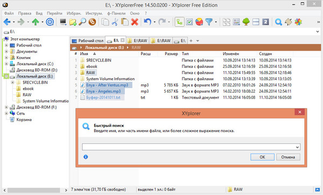Screen dimensions: 323x195
Task: Delete selection with red X icon
Action: click(135, 22)
